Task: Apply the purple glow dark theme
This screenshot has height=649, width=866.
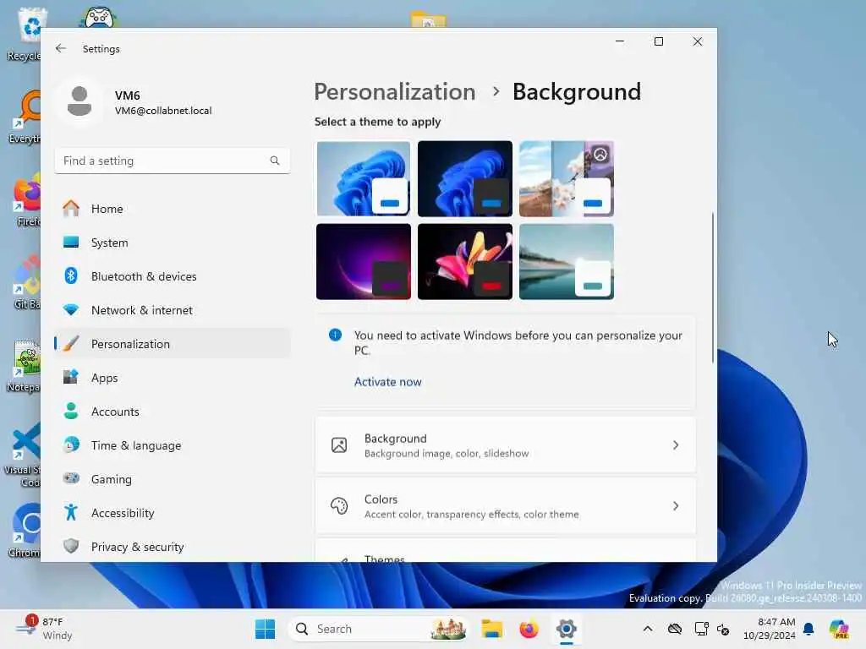Action: point(364,262)
